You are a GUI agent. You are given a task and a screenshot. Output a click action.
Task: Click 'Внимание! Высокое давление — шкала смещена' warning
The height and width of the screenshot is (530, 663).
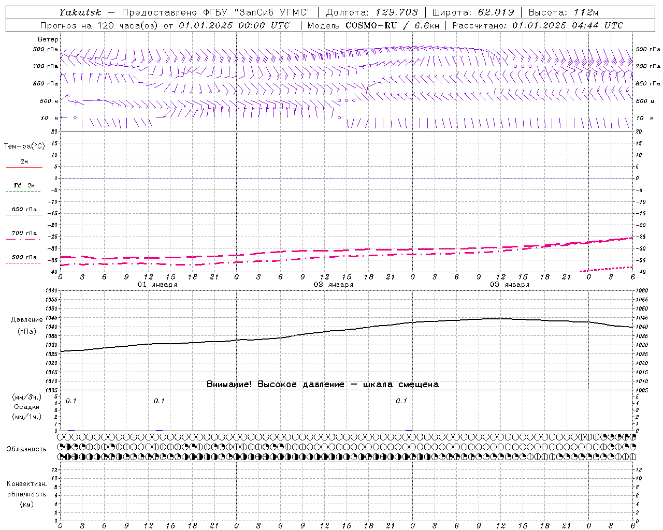tap(323, 384)
